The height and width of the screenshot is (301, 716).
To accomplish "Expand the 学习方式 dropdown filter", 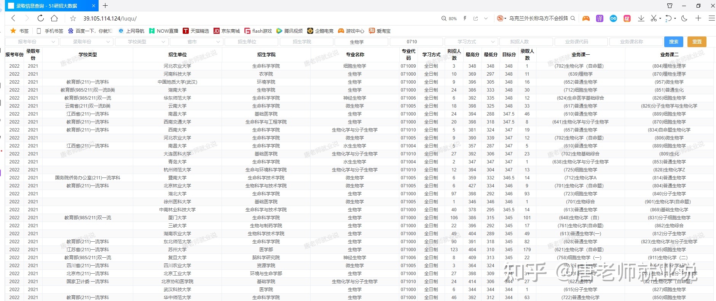I will tap(471, 42).
